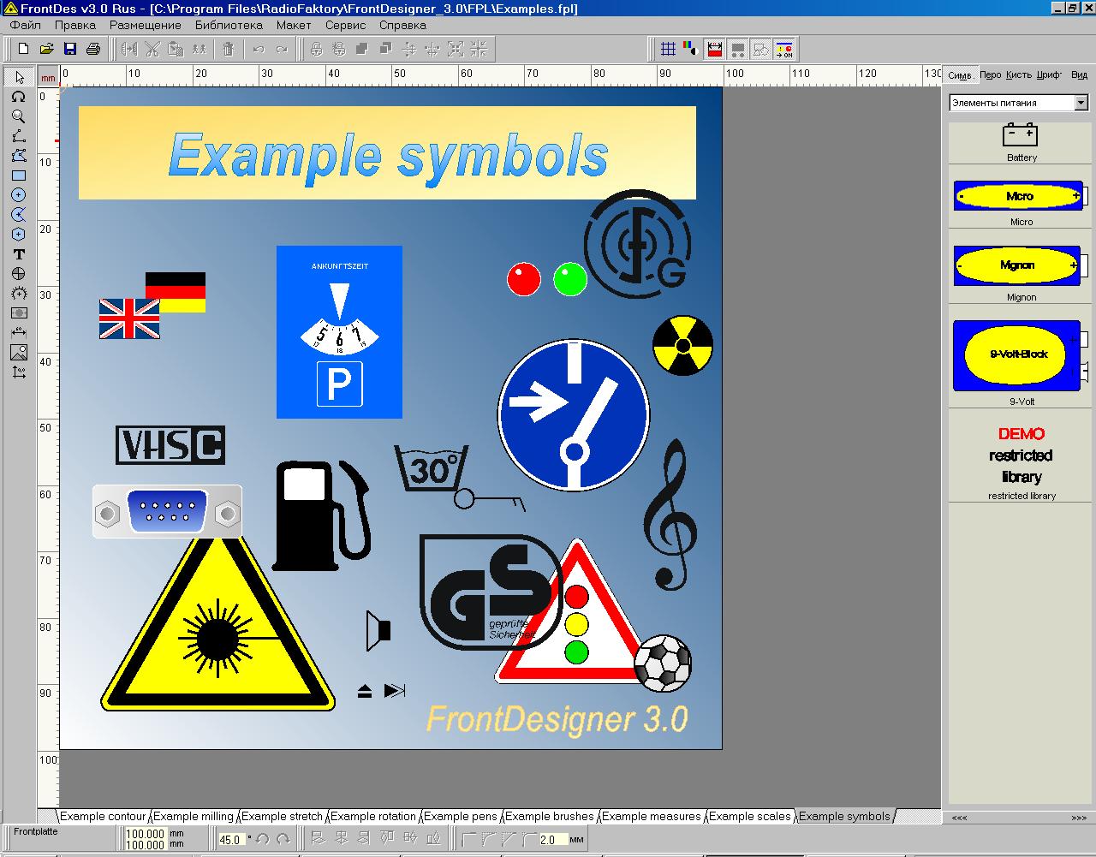Open the Example pens sheet tab
This screenshot has height=857, width=1096.
tap(460, 817)
